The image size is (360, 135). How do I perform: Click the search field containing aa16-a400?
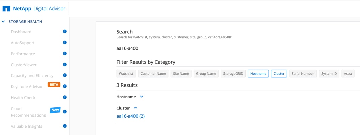(234, 48)
